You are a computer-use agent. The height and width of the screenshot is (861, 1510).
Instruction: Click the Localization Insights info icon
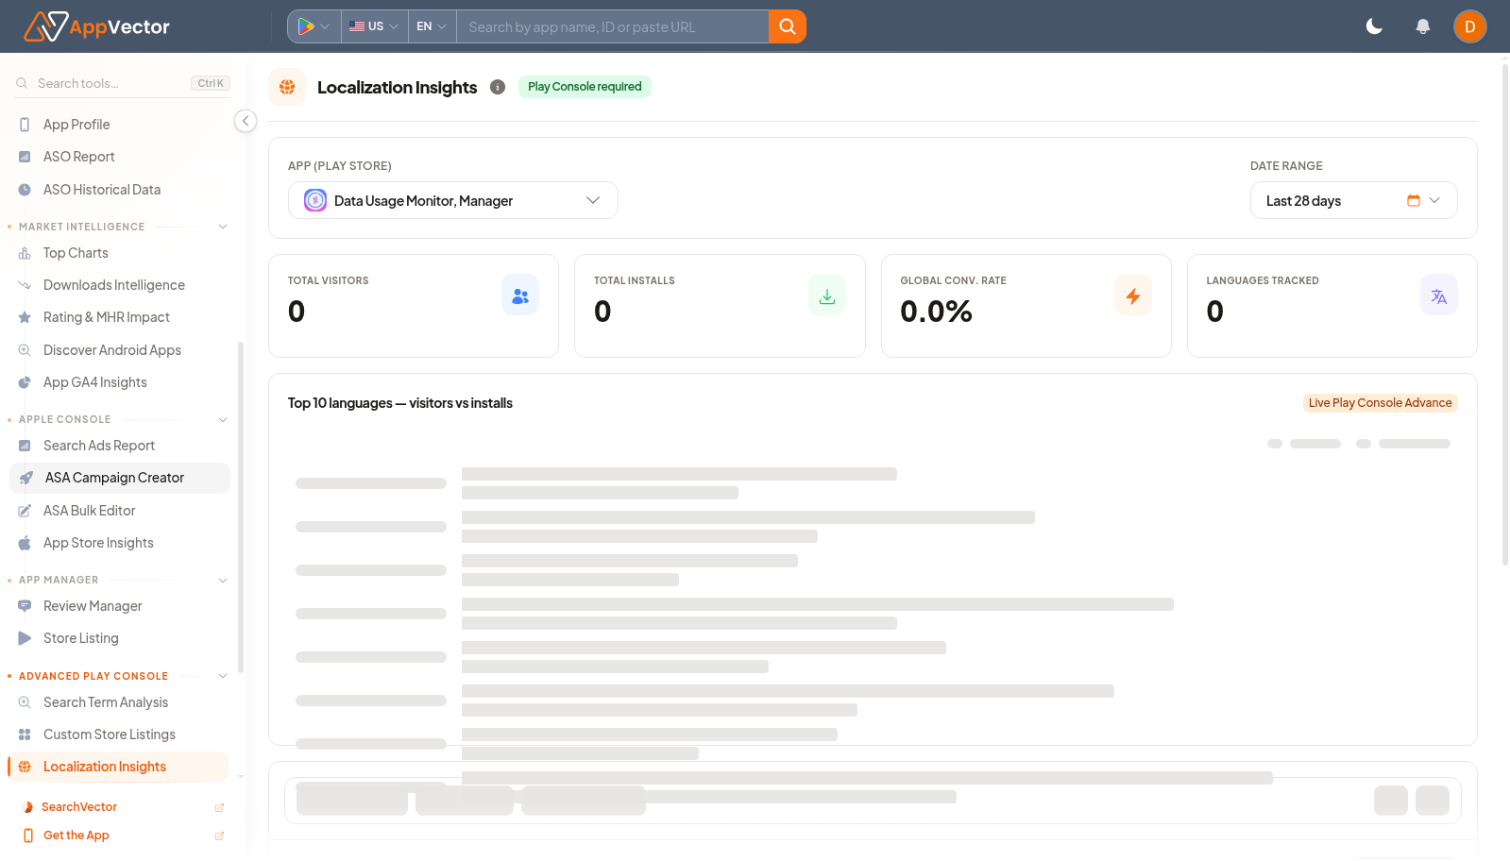(498, 87)
